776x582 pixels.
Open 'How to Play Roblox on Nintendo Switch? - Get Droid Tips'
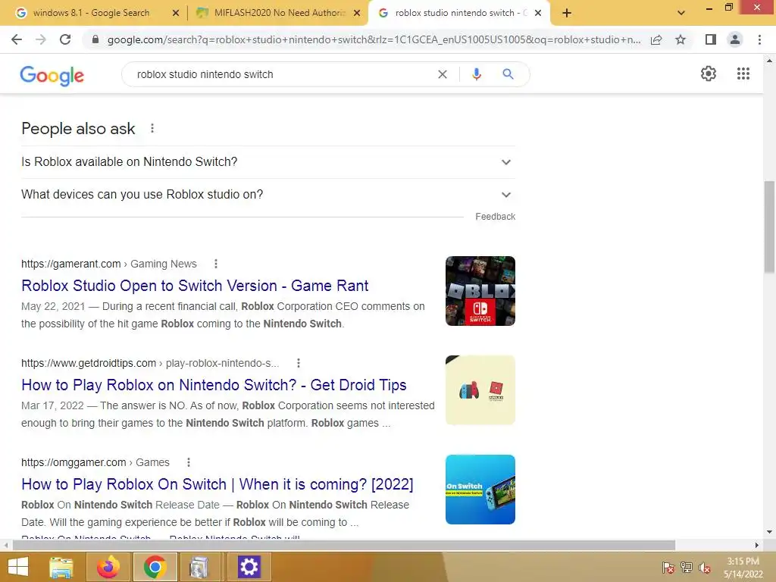tap(214, 385)
